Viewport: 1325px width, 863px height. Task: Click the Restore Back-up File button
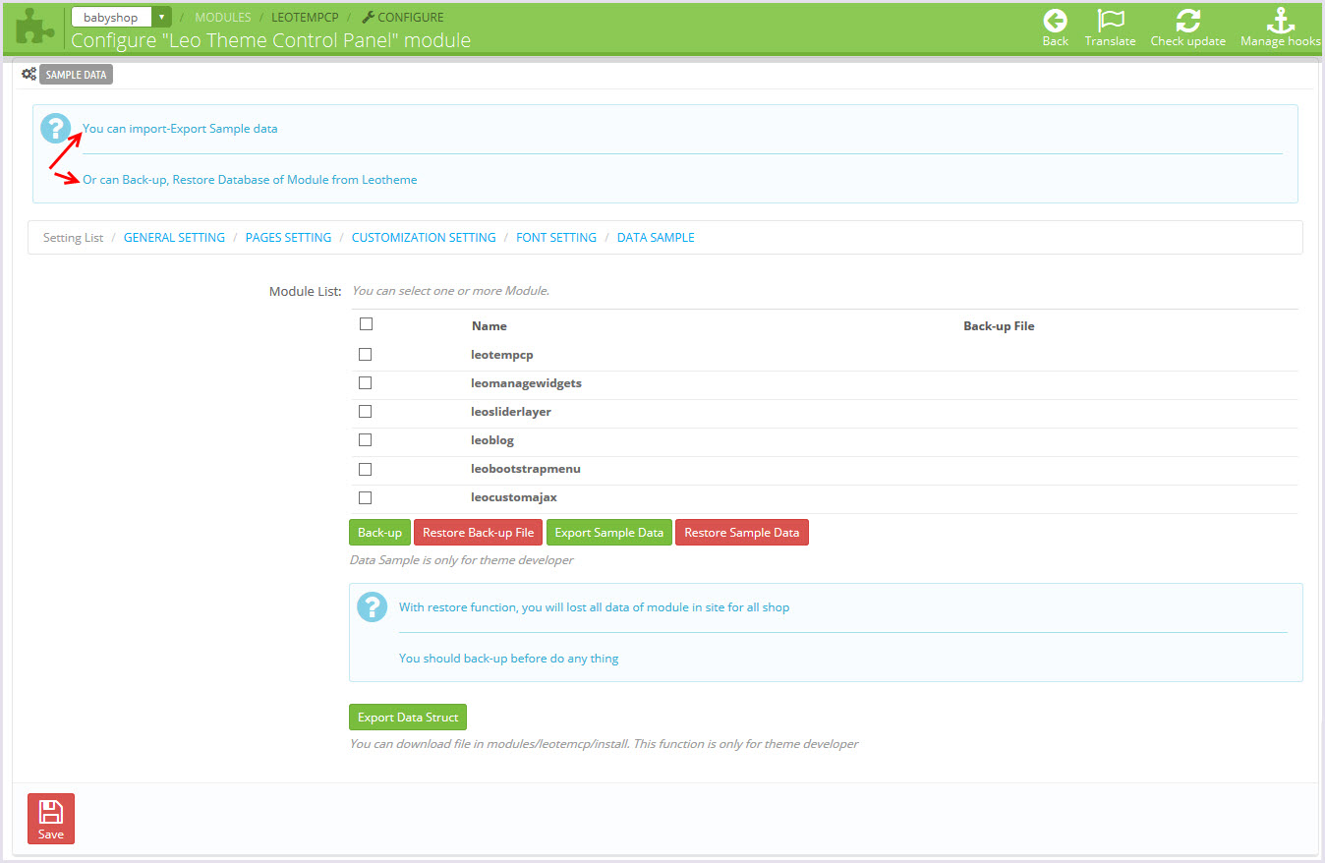478,532
